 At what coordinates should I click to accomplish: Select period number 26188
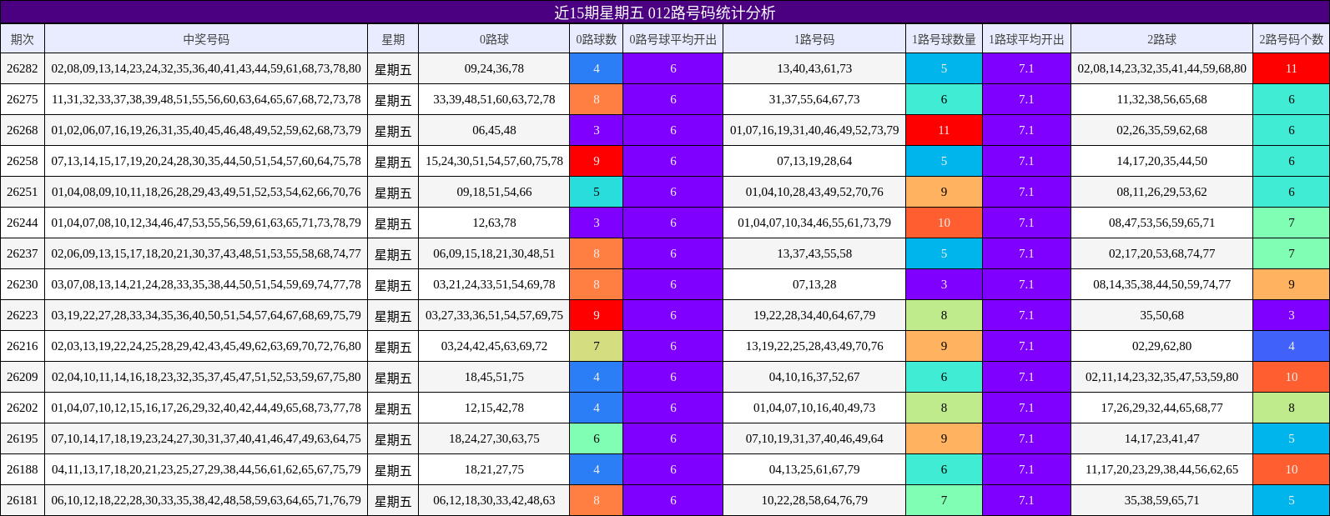pyautogui.click(x=23, y=469)
